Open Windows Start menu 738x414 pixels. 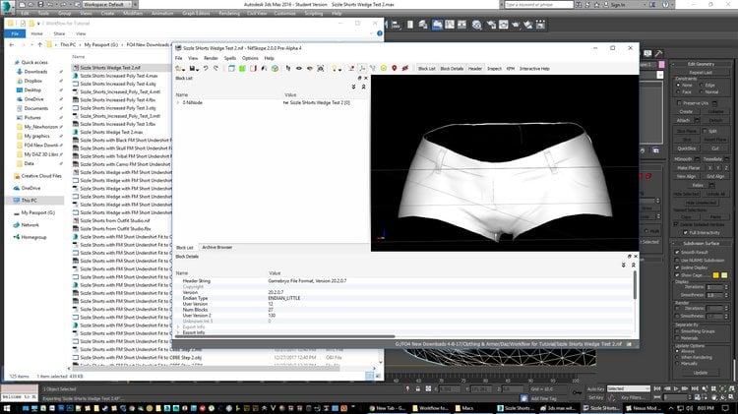[x=7, y=408]
